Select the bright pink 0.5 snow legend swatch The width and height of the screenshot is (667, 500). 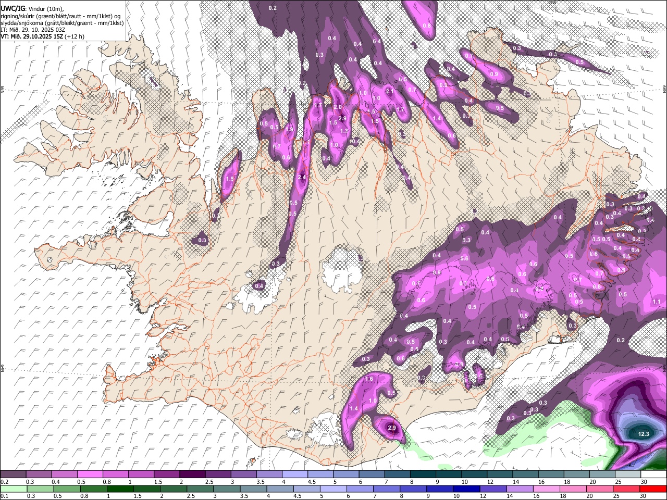(90, 474)
